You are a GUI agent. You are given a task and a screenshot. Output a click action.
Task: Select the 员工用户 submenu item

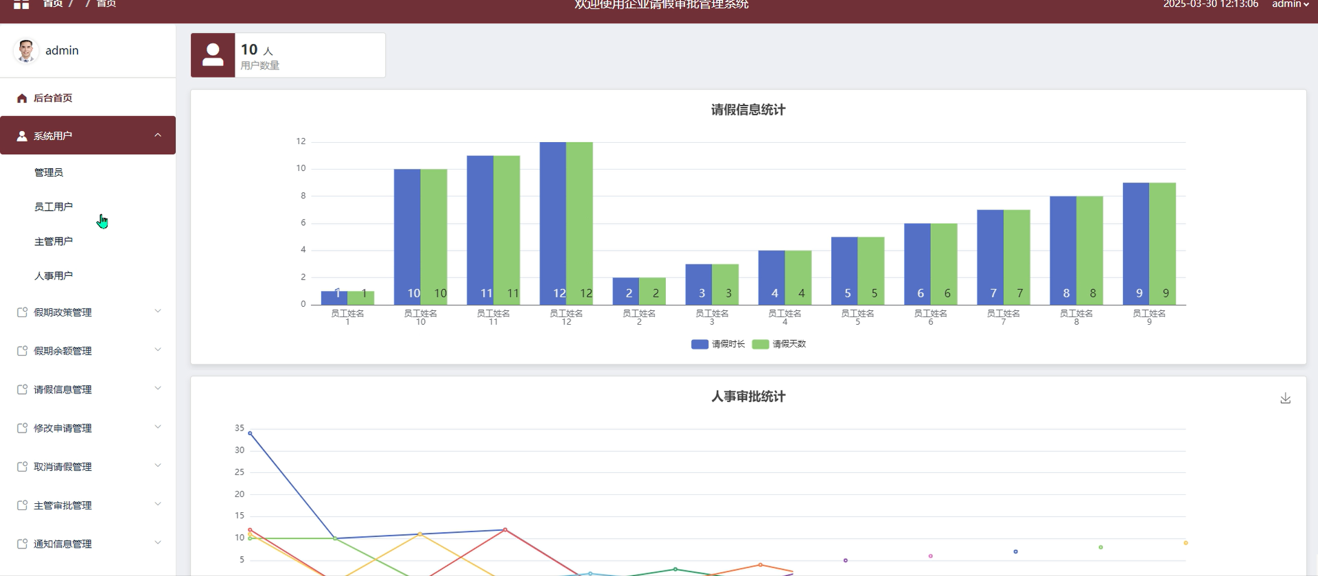(x=54, y=207)
